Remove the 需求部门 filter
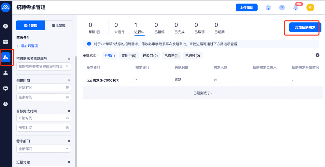Viewport: 325px width, 167px height. point(69,141)
